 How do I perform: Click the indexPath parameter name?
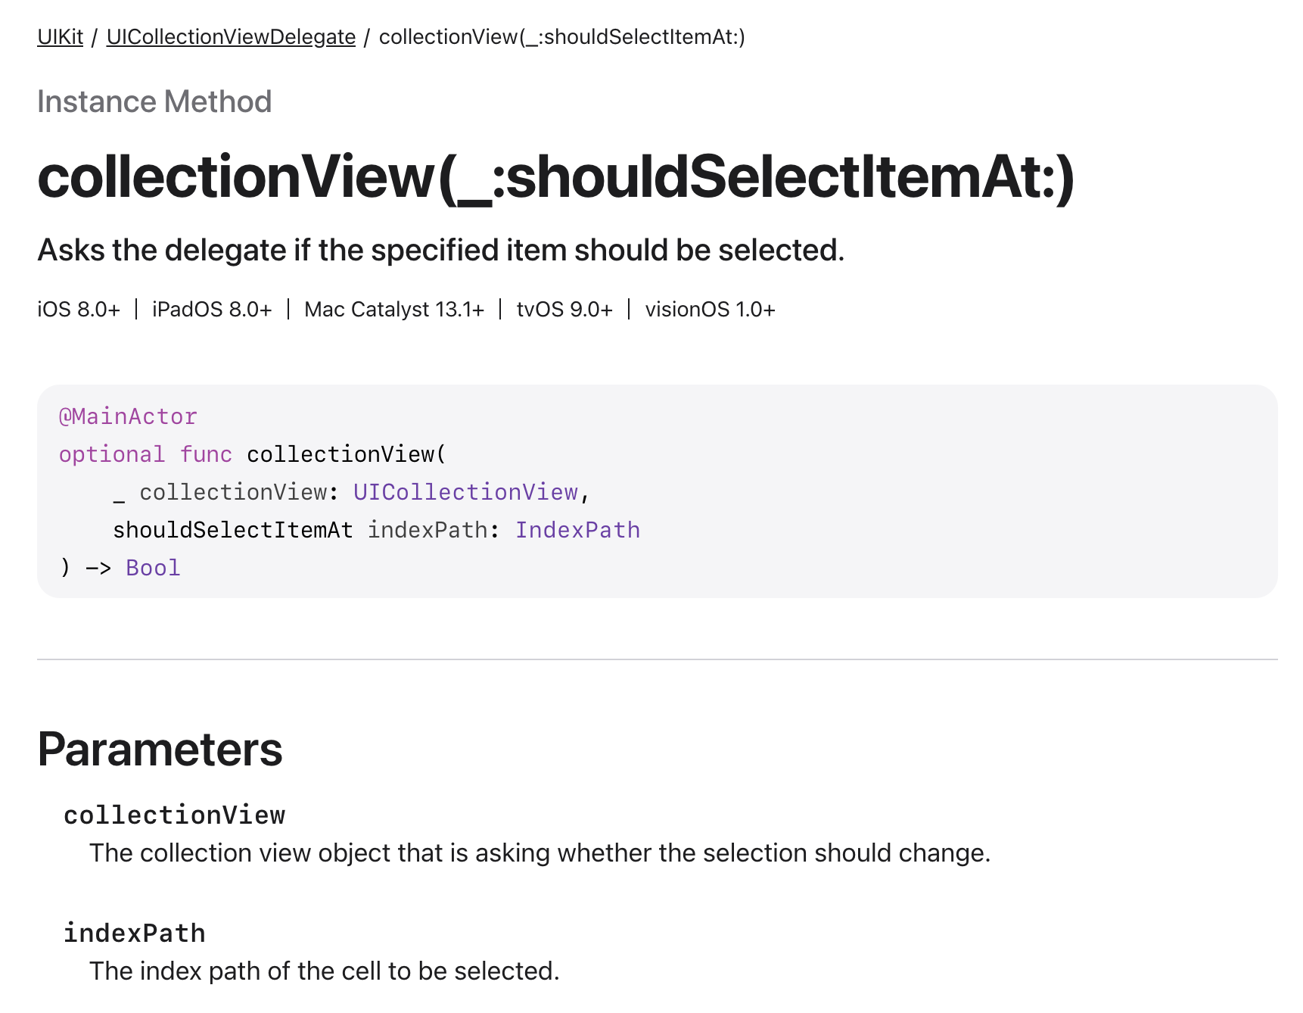(x=134, y=934)
